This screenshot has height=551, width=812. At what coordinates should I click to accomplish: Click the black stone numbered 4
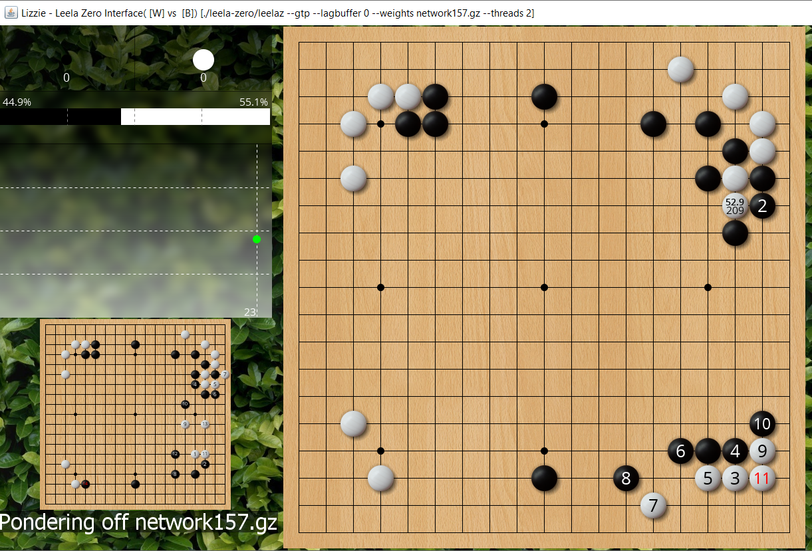tap(735, 451)
